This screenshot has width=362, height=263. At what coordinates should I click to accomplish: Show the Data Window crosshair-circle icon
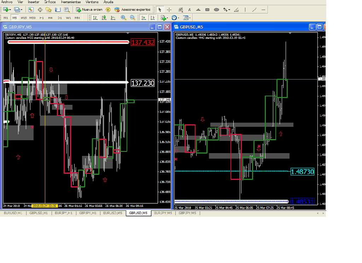40,10
